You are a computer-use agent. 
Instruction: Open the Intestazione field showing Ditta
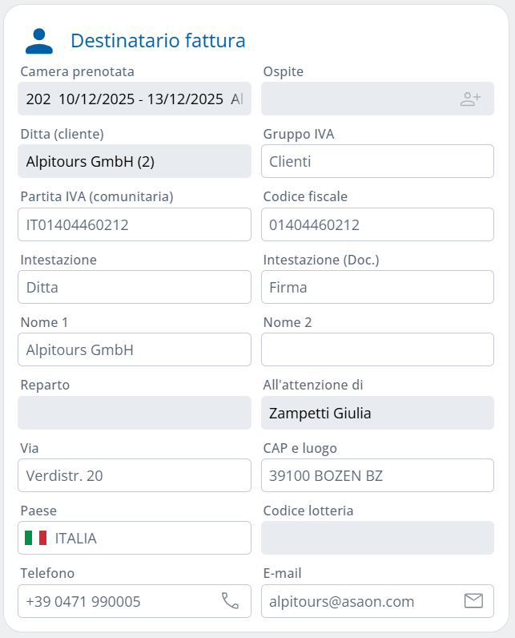point(135,287)
